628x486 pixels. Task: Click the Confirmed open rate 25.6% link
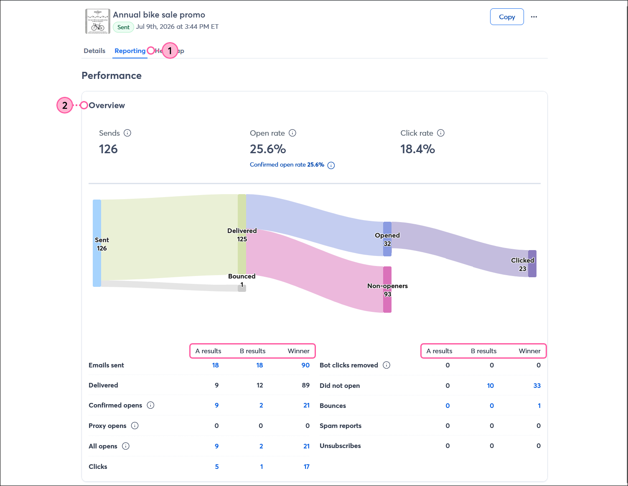pyautogui.click(x=287, y=165)
